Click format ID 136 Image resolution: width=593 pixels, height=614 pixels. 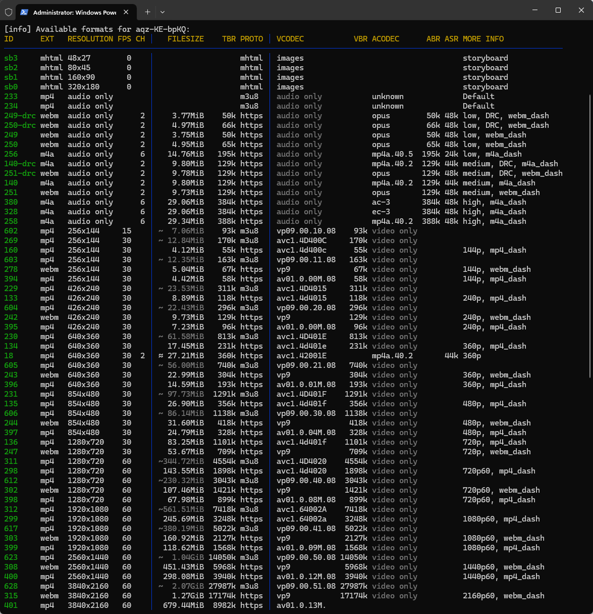[x=11, y=442]
